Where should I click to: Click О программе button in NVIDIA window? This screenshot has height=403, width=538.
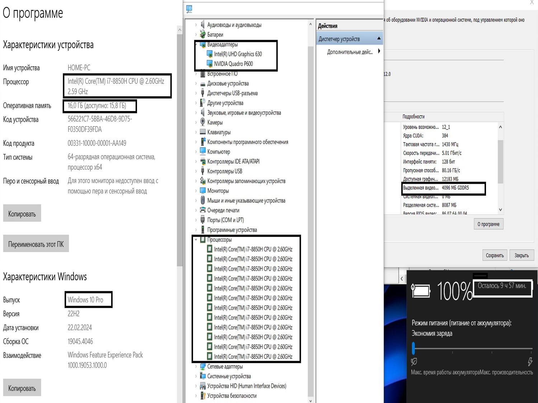tap(489, 224)
